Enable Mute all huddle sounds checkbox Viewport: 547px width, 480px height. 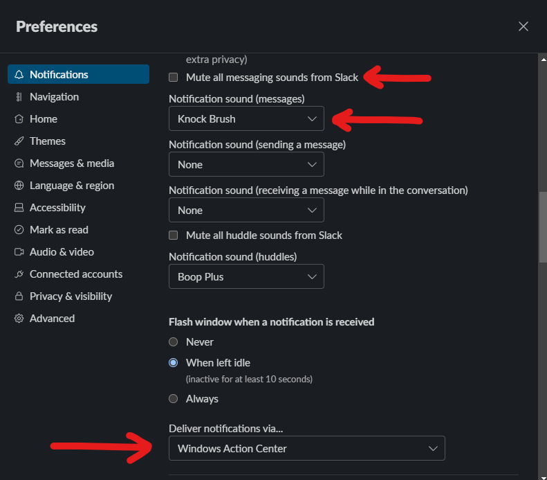pos(174,235)
